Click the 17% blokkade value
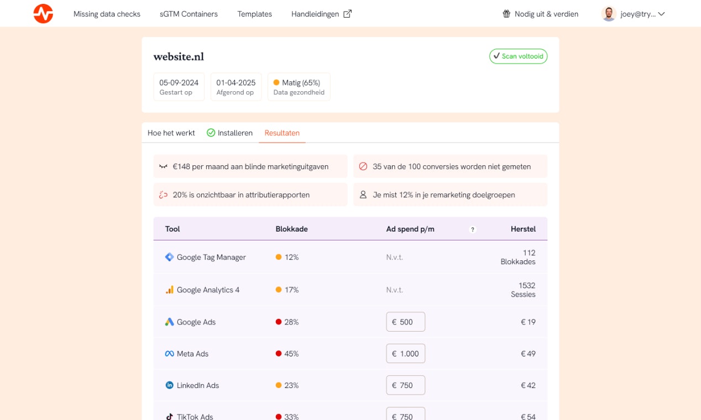The height and width of the screenshot is (420, 701). pos(292,290)
